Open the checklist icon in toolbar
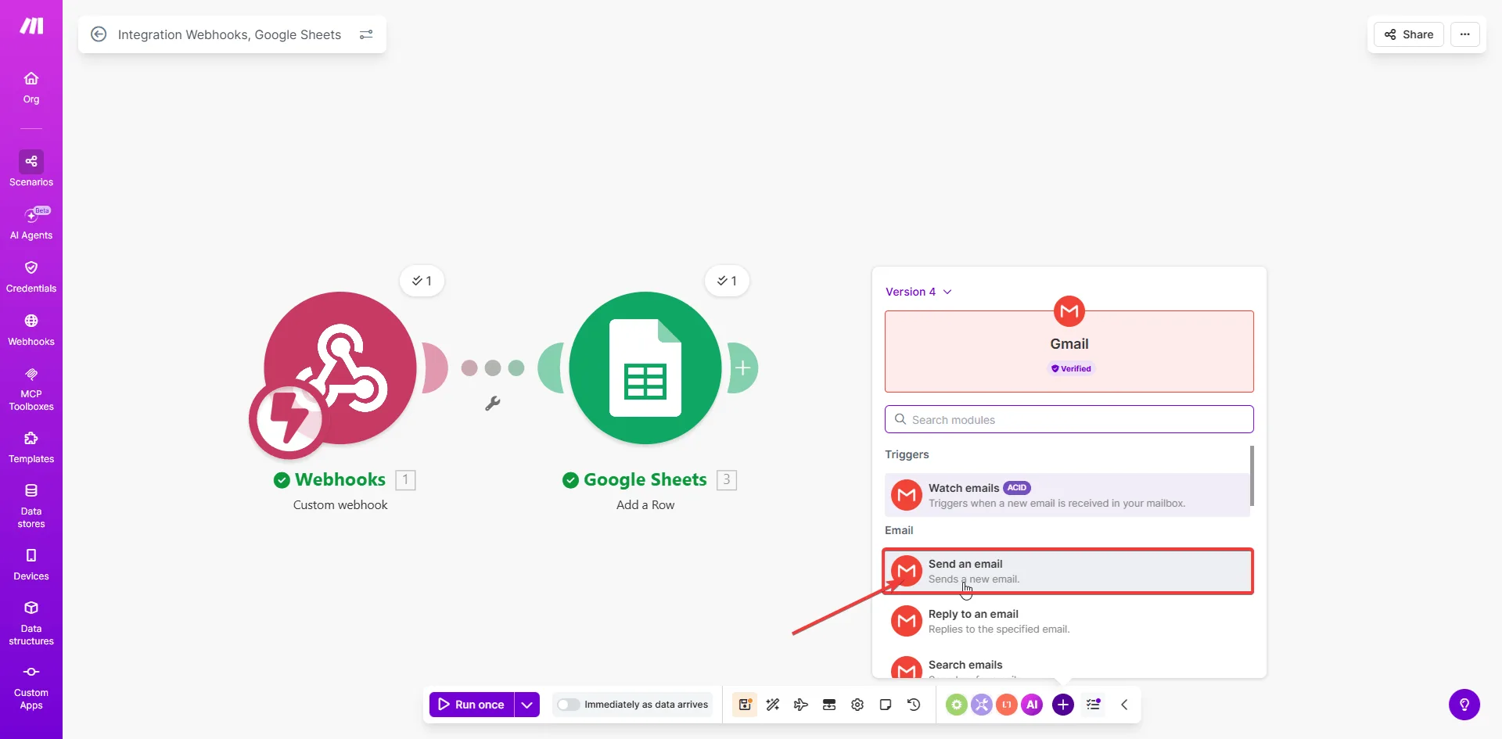1502x739 pixels. [x=1094, y=705]
